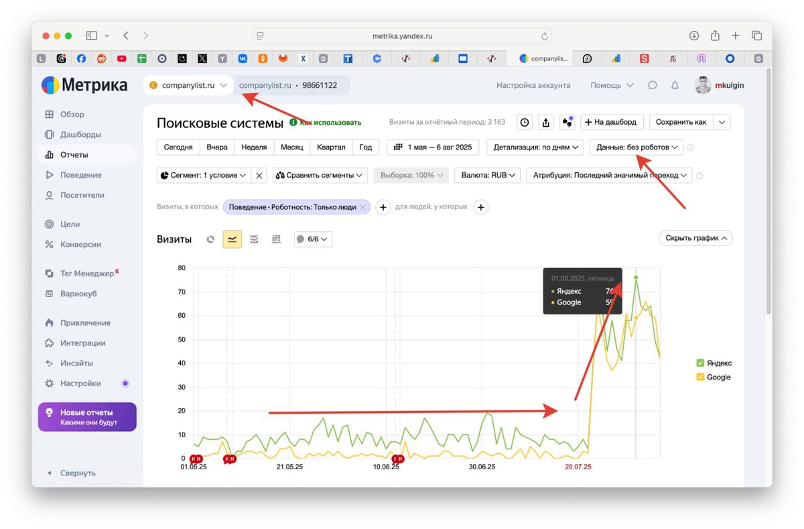The width and height of the screenshot is (804, 529).
Task: Add a user condition plus after для людей, у которых
Action: click(x=480, y=207)
